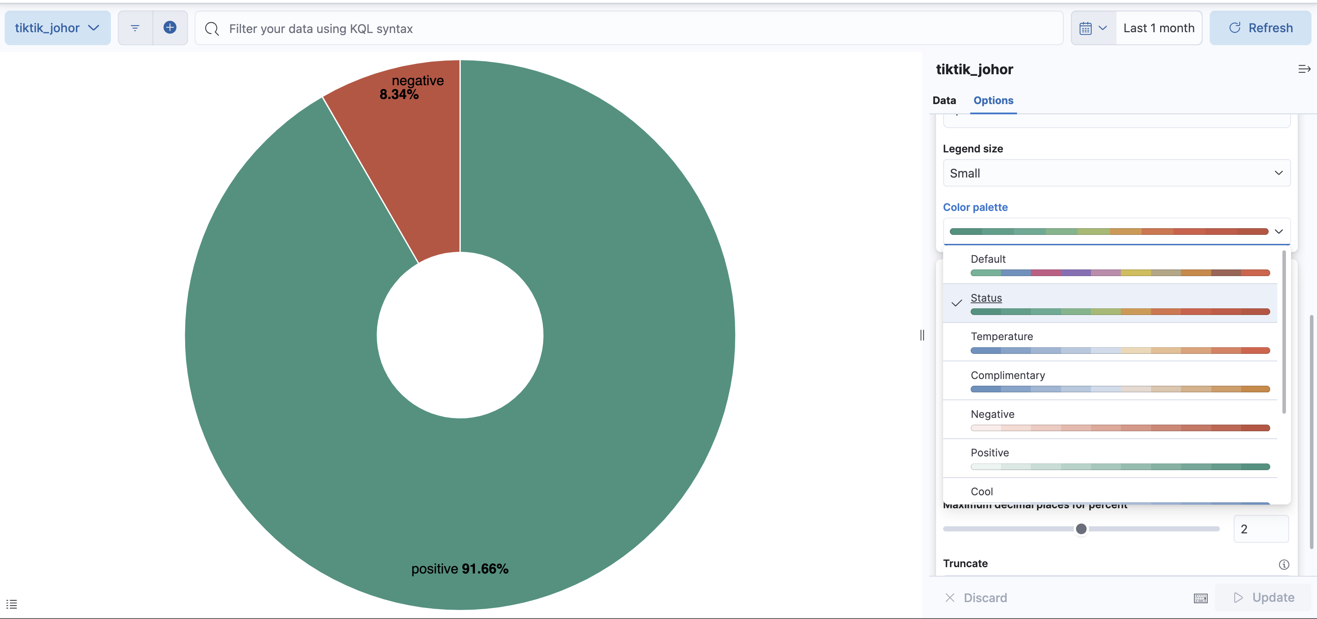
Task: Click the magnifier icon in the query bar
Action: tap(212, 29)
